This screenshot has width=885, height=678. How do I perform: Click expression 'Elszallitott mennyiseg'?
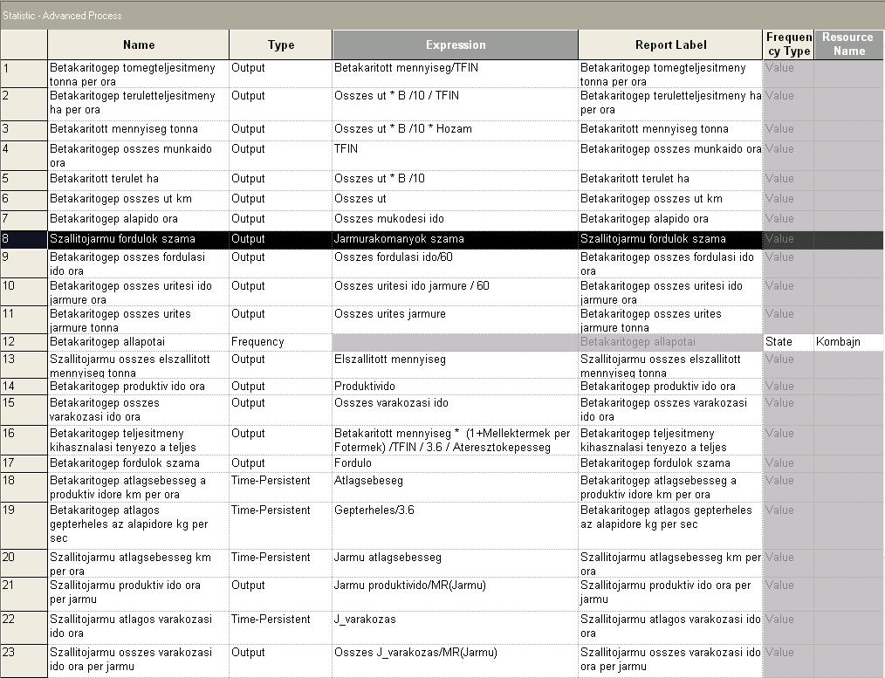[455, 365]
